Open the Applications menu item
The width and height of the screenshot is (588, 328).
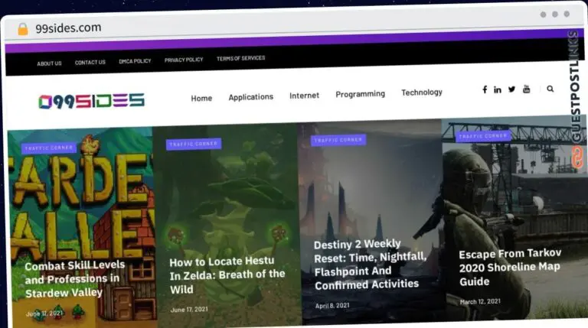[250, 97]
